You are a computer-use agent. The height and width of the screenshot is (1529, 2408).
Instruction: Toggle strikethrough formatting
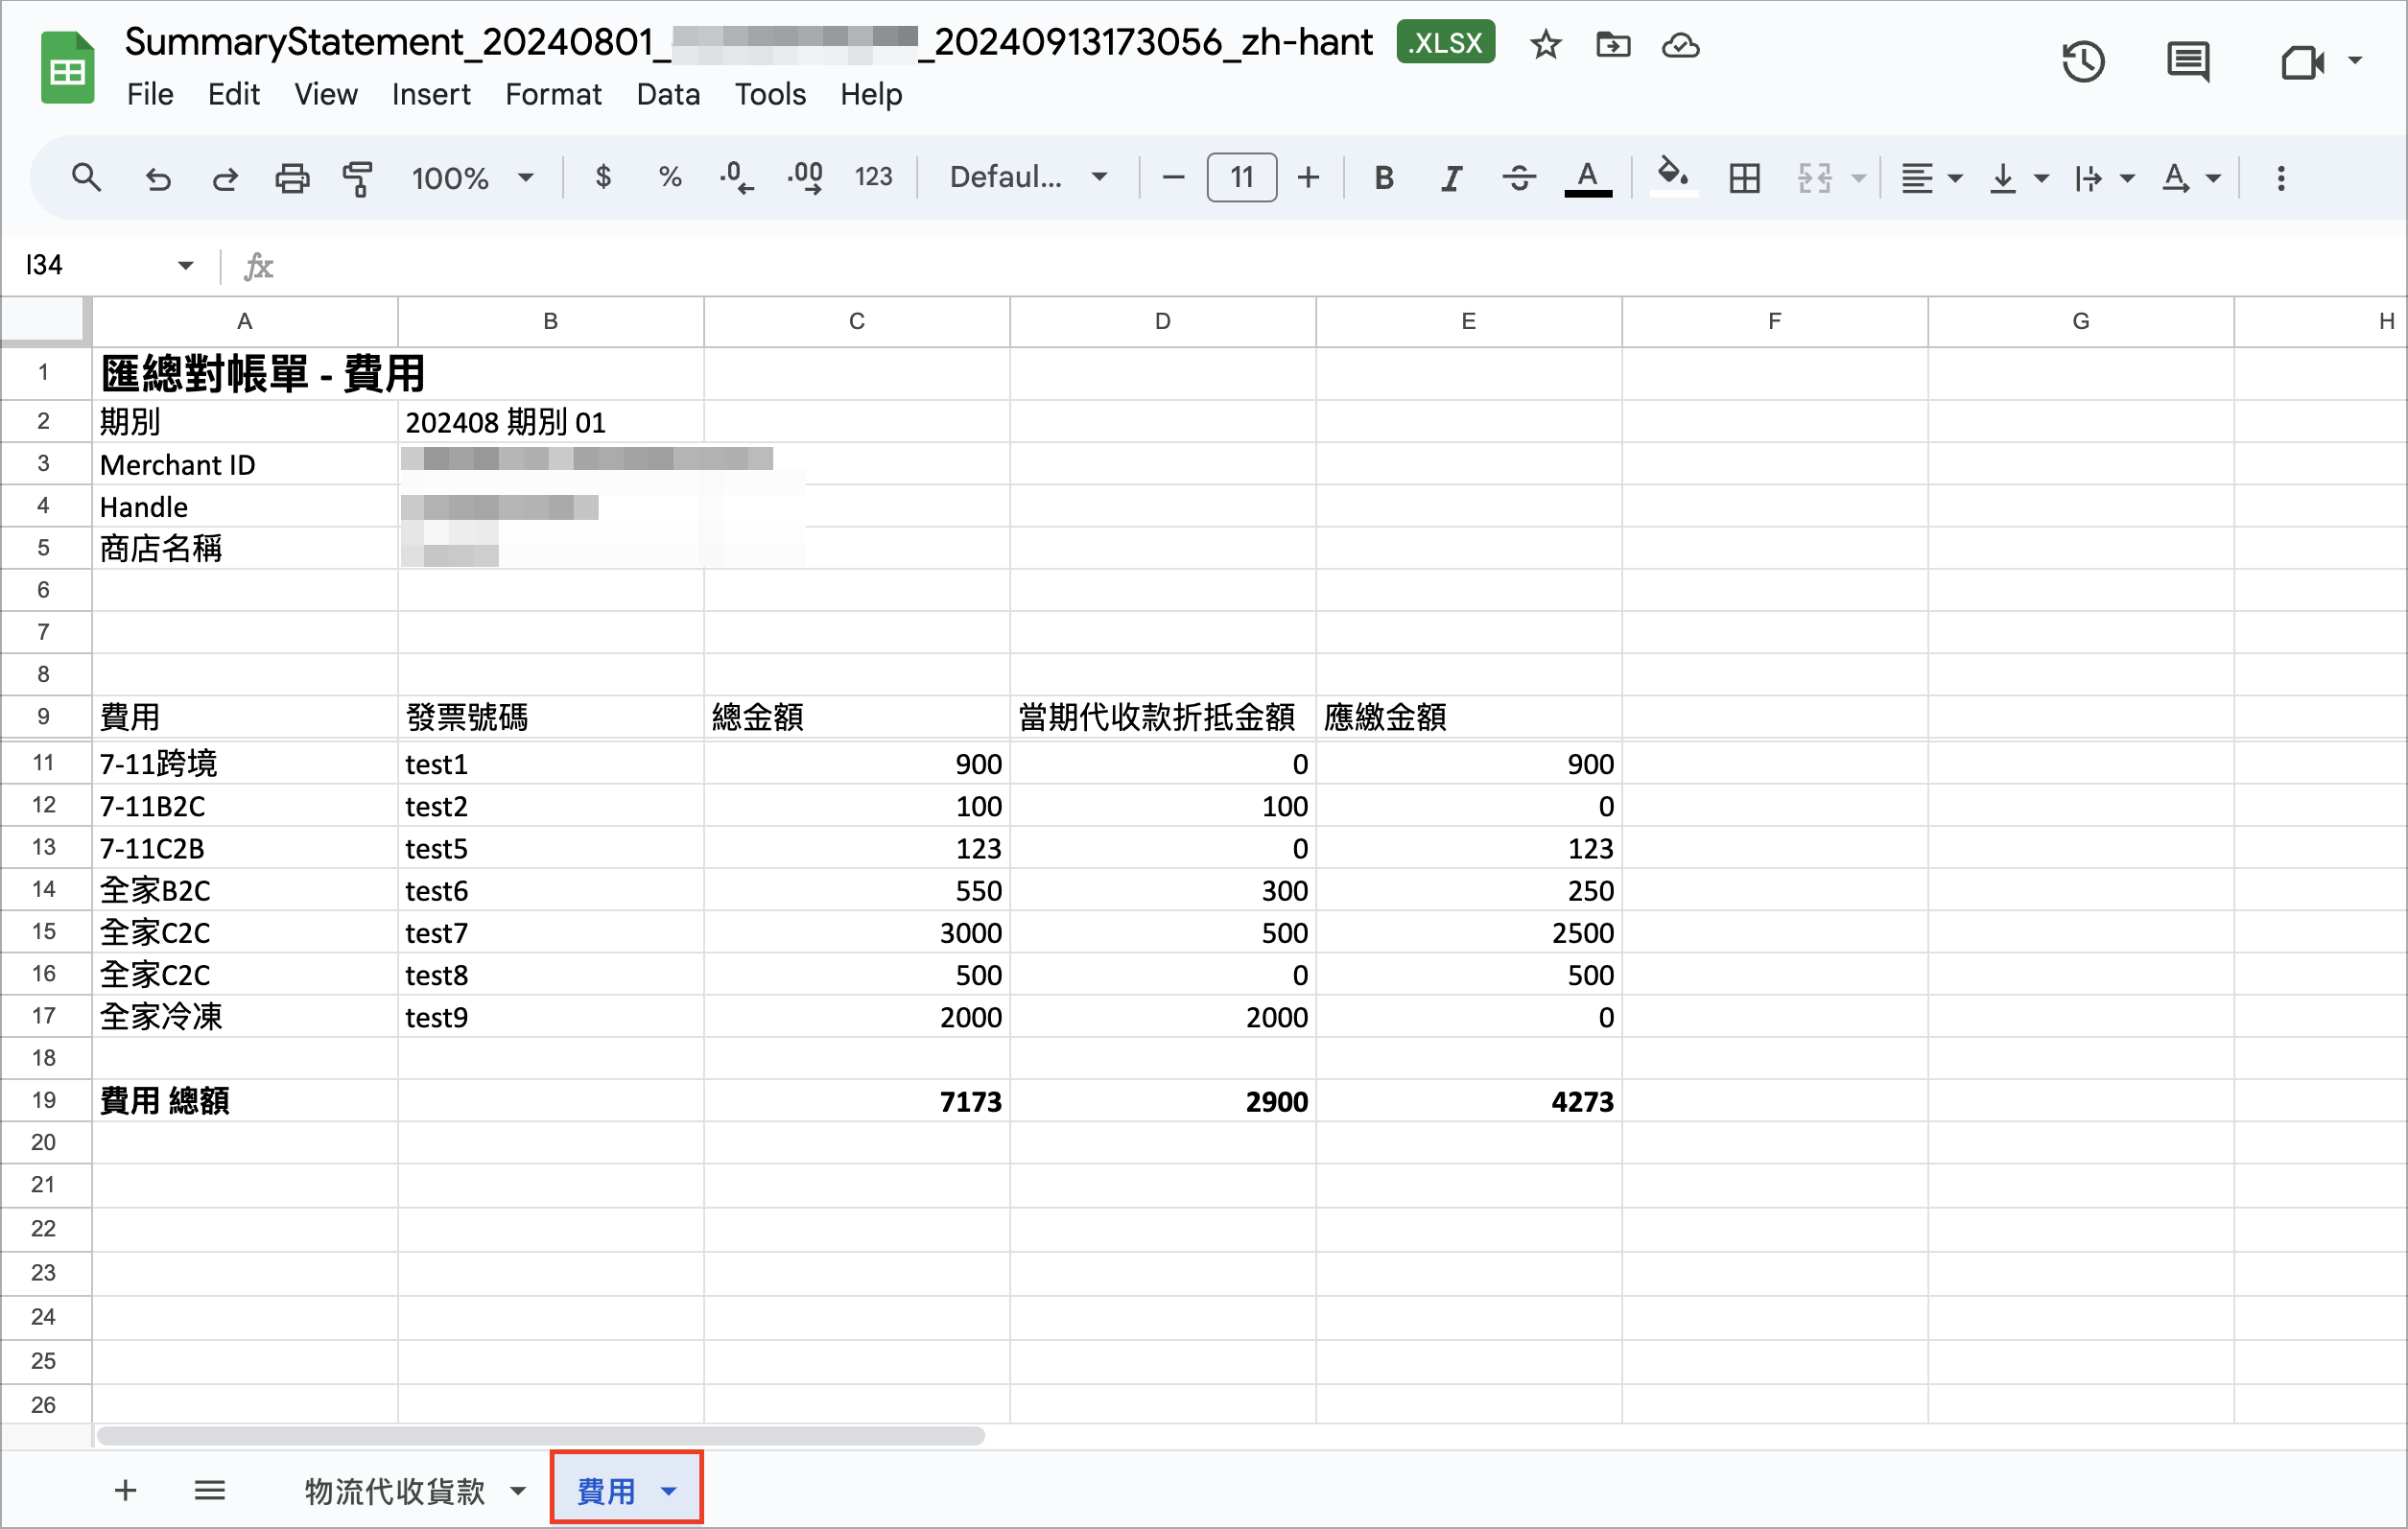(x=1519, y=178)
